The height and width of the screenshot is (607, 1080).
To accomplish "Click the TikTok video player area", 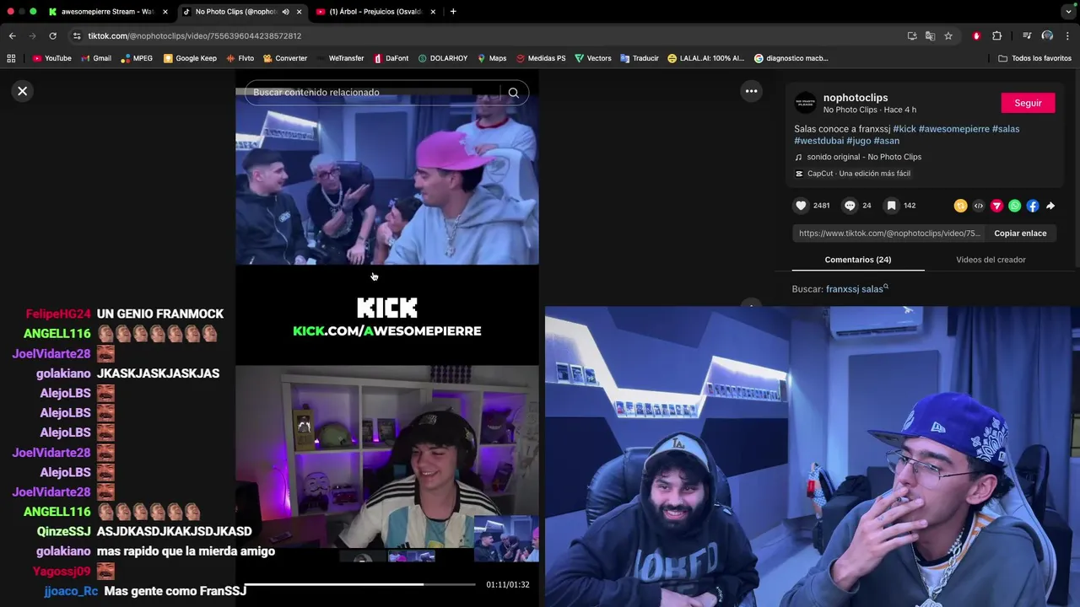I will (x=387, y=337).
